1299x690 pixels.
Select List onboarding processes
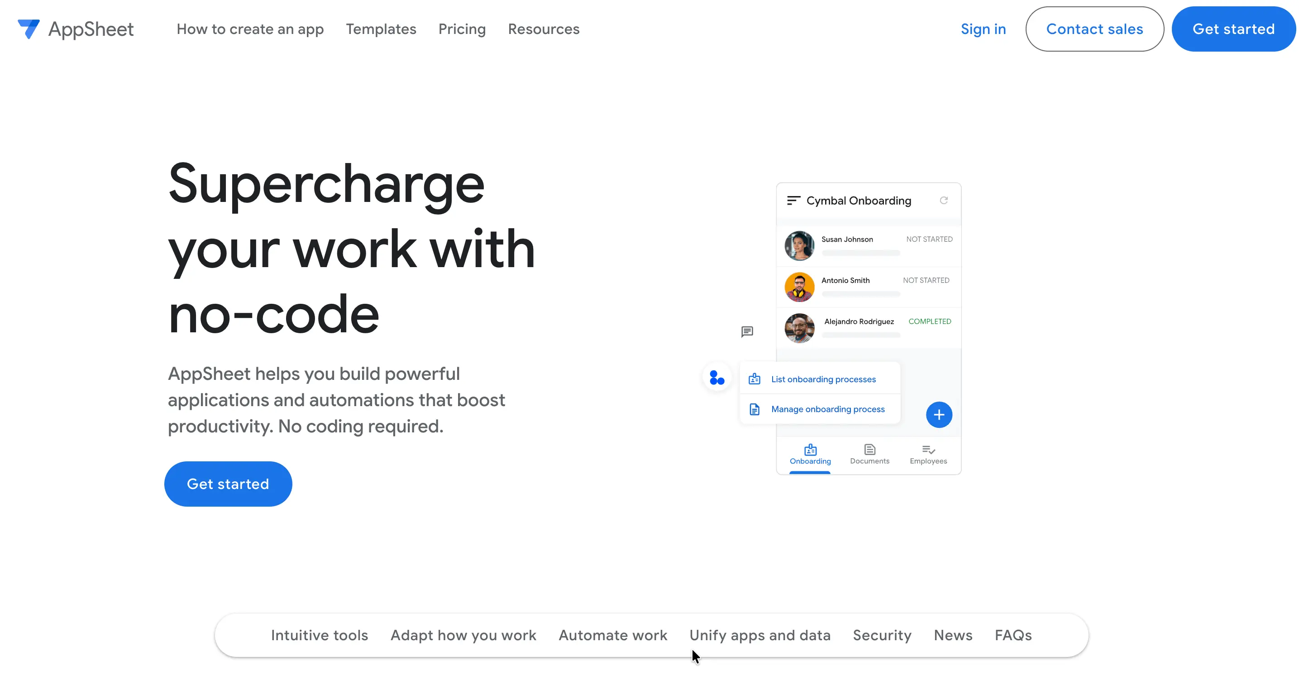pyautogui.click(x=823, y=379)
